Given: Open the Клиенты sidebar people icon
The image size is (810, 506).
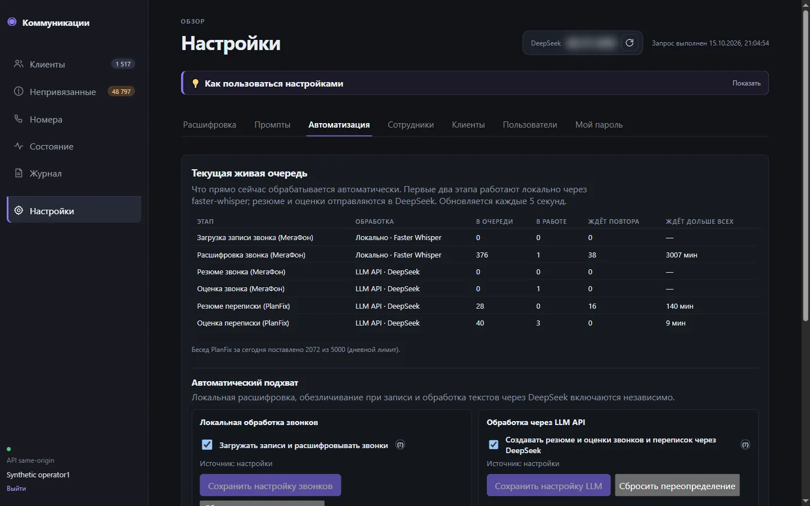Looking at the screenshot, I should (x=19, y=64).
